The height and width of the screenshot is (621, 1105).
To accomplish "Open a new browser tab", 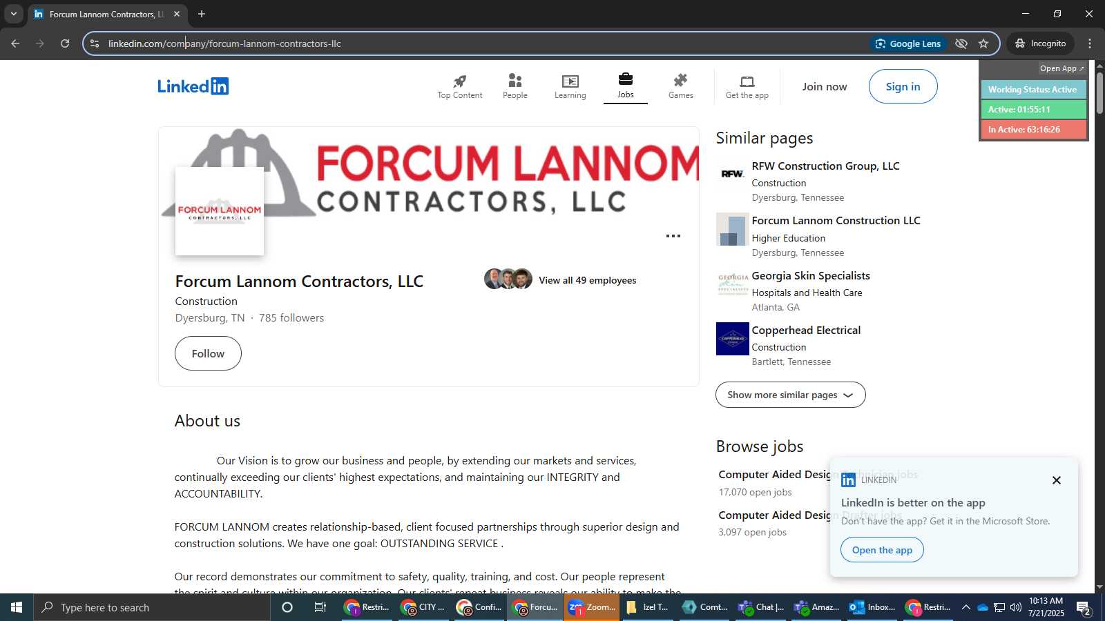I will (x=202, y=14).
